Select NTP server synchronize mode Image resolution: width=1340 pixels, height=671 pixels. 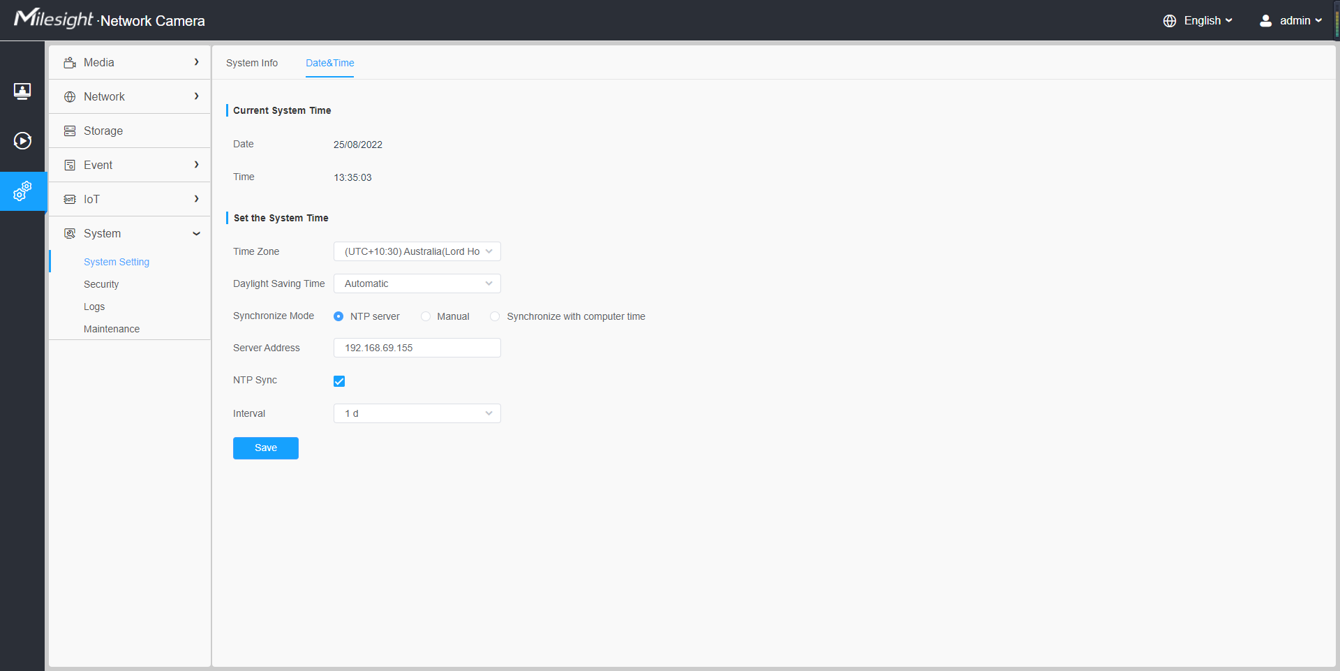click(x=338, y=316)
